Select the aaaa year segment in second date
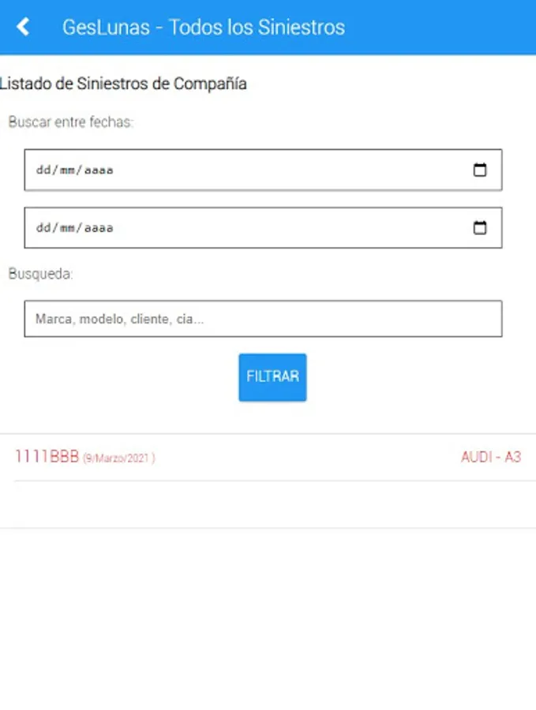 tap(99, 227)
